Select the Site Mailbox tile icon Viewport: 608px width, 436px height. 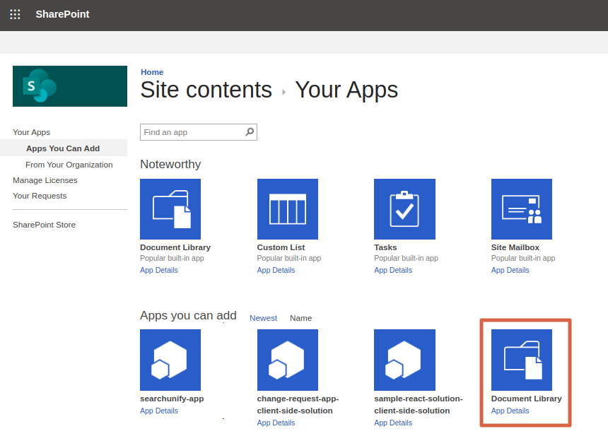point(521,209)
